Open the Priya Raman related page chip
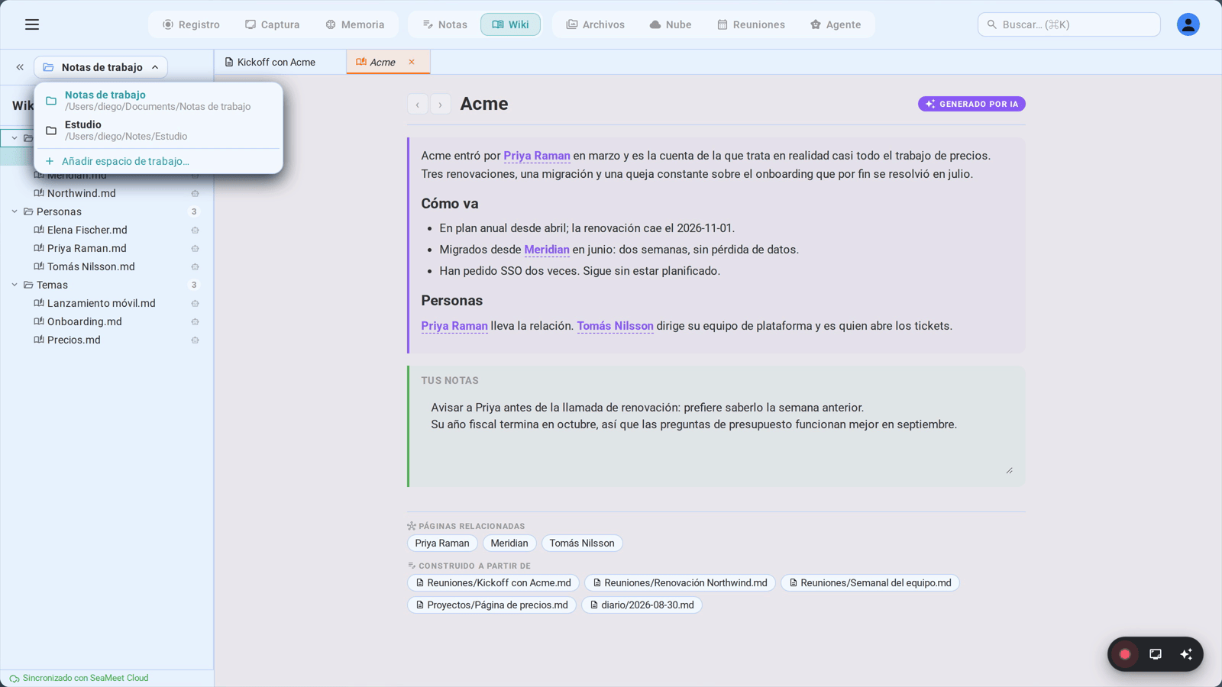The height and width of the screenshot is (687, 1222). pos(442,543)
